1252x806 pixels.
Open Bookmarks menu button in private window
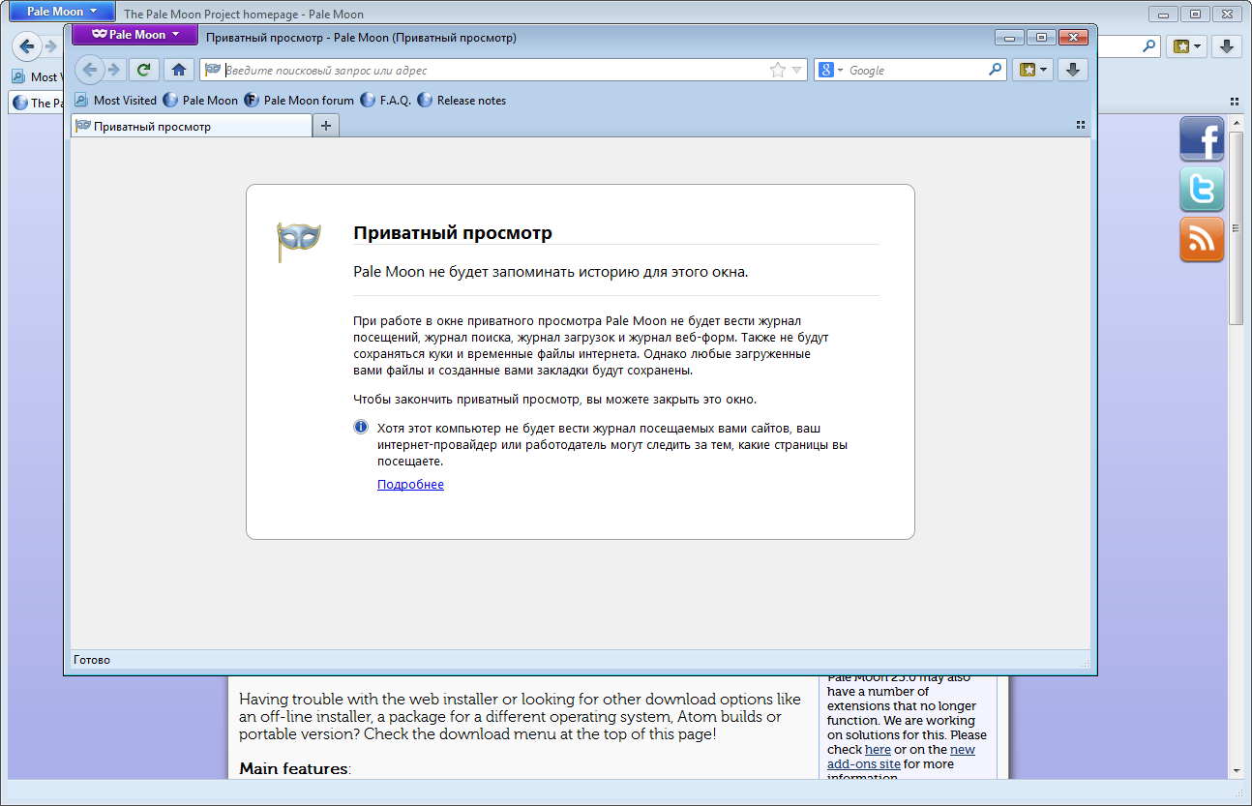1032,70
